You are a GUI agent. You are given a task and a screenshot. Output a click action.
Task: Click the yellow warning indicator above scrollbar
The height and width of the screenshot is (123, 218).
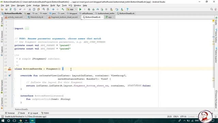213,20
